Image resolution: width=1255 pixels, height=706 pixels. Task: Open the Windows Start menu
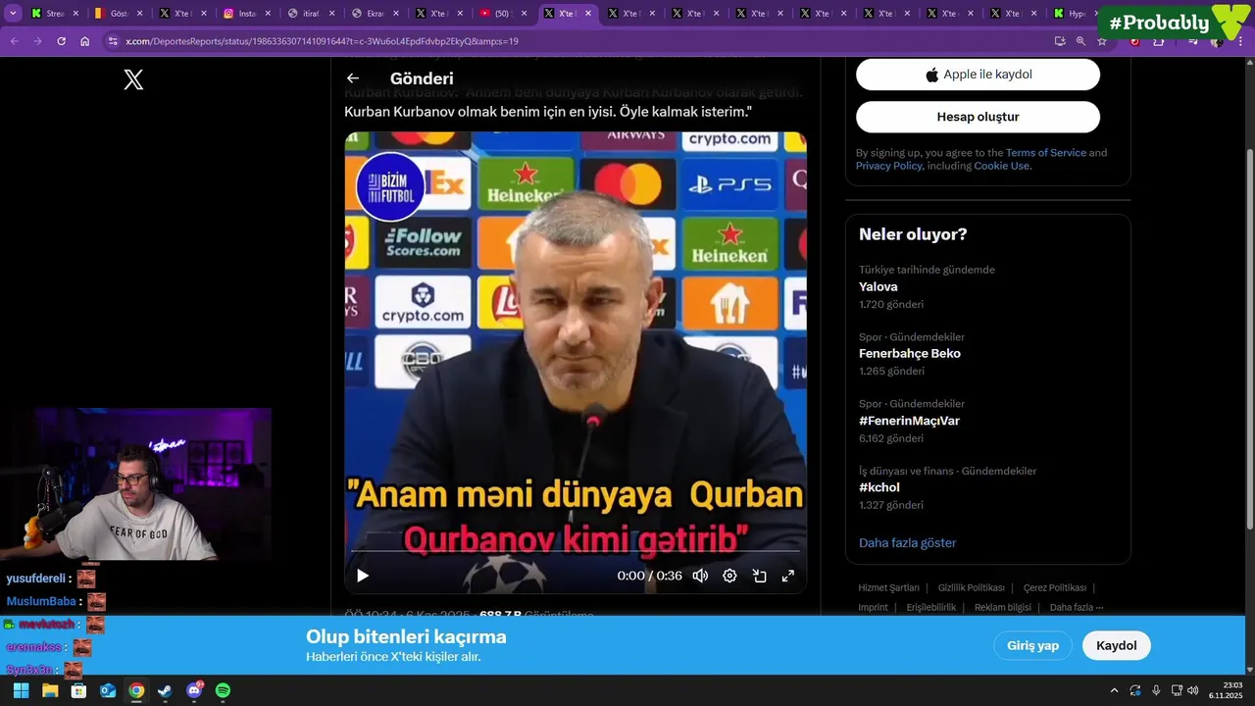coord(22,690)
